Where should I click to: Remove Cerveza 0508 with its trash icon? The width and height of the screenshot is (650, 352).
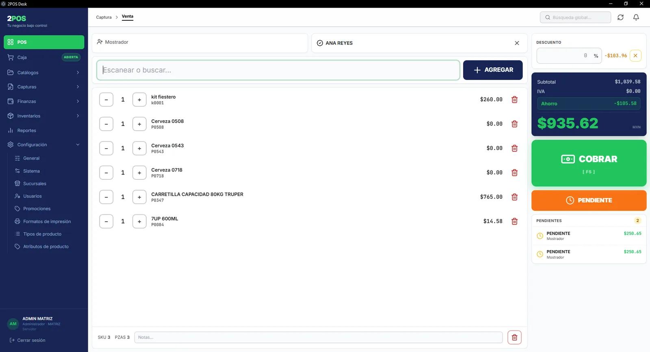(514, 124)
